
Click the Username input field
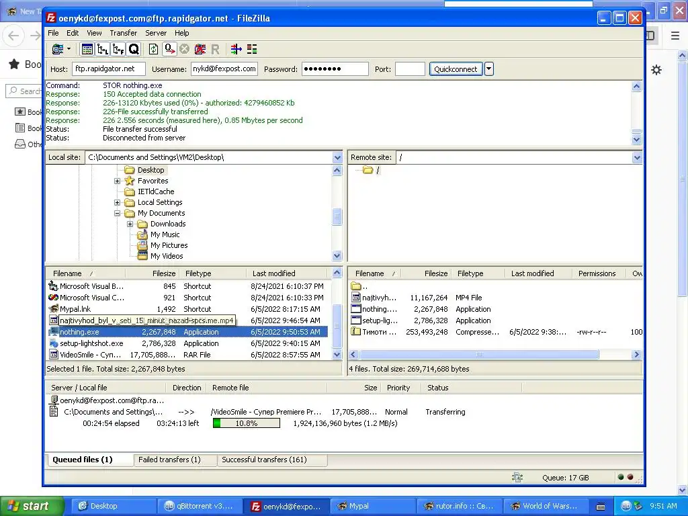pyautogui.click(x=224, y=69)
